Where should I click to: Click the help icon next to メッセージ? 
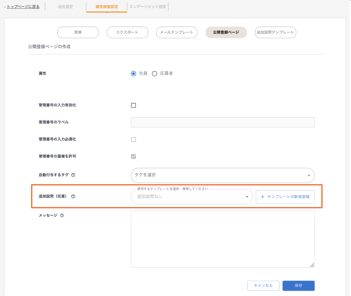pyautogui.click(x=62, y=215)
